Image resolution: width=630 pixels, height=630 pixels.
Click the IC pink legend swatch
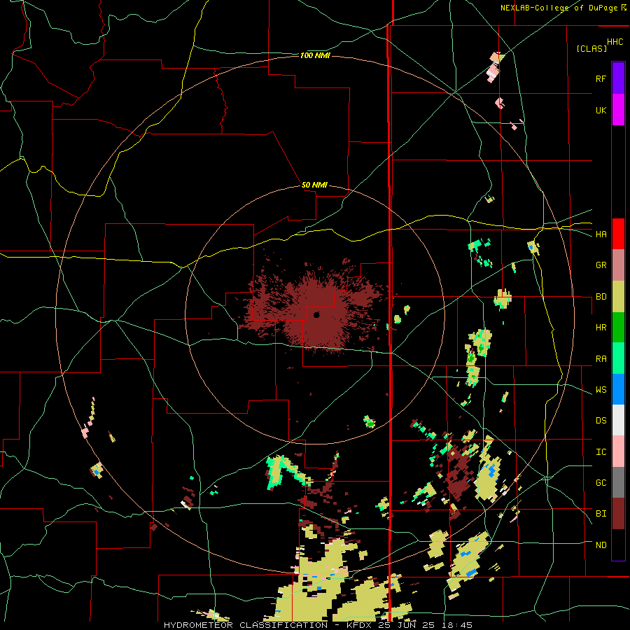click(618, 451)
